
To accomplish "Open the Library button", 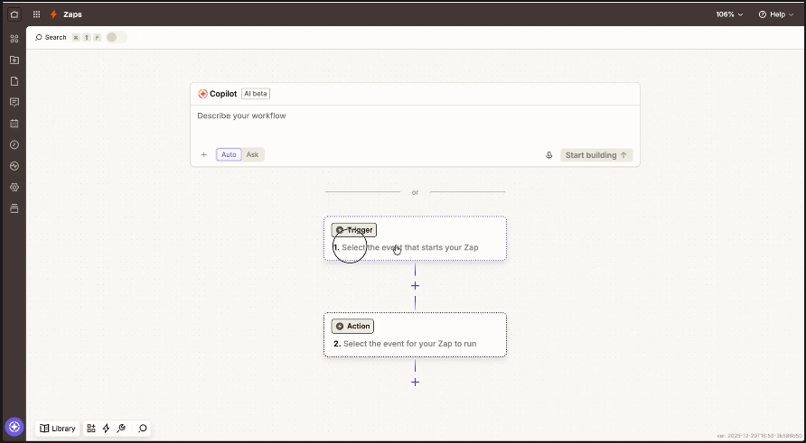I will 58,429.
